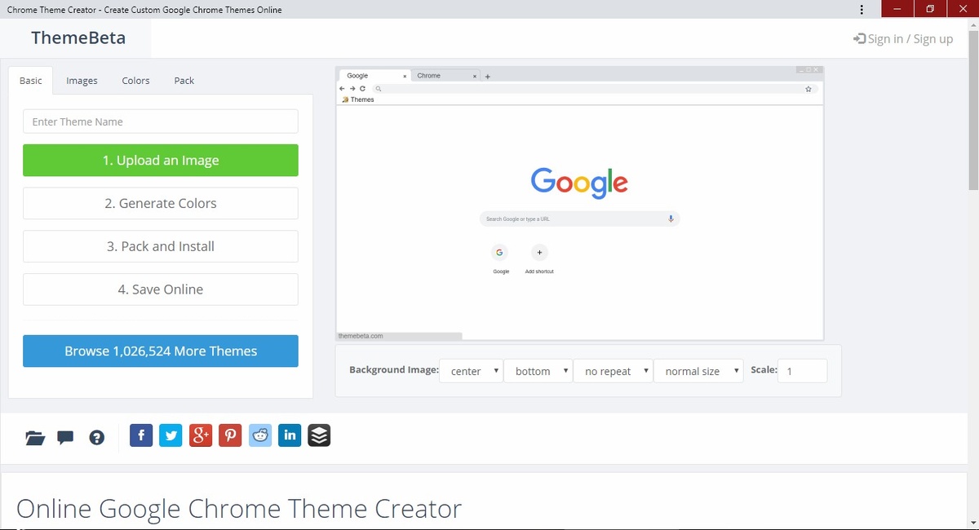This screenshot has width=979, height=530.
Task: Open the no repeat dropdown
Action: [613, 371]
